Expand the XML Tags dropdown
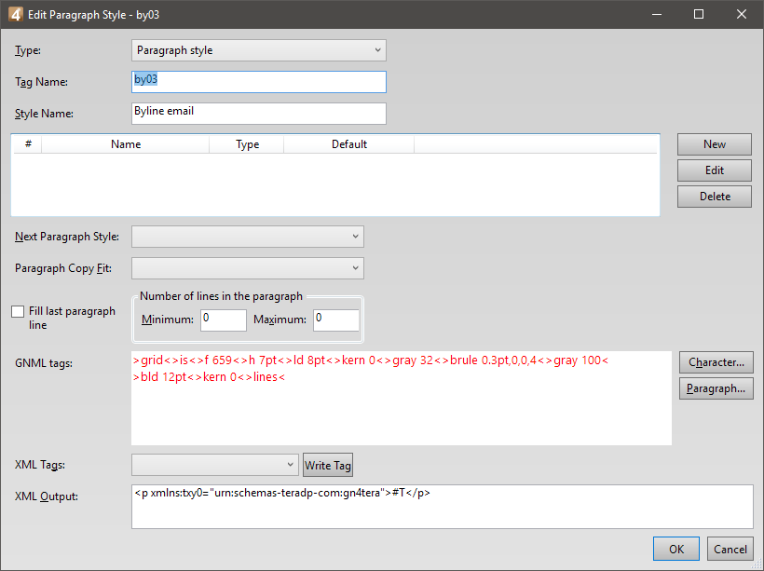The height and width of the screenshot is (571, 764). [x=215, y=465]
